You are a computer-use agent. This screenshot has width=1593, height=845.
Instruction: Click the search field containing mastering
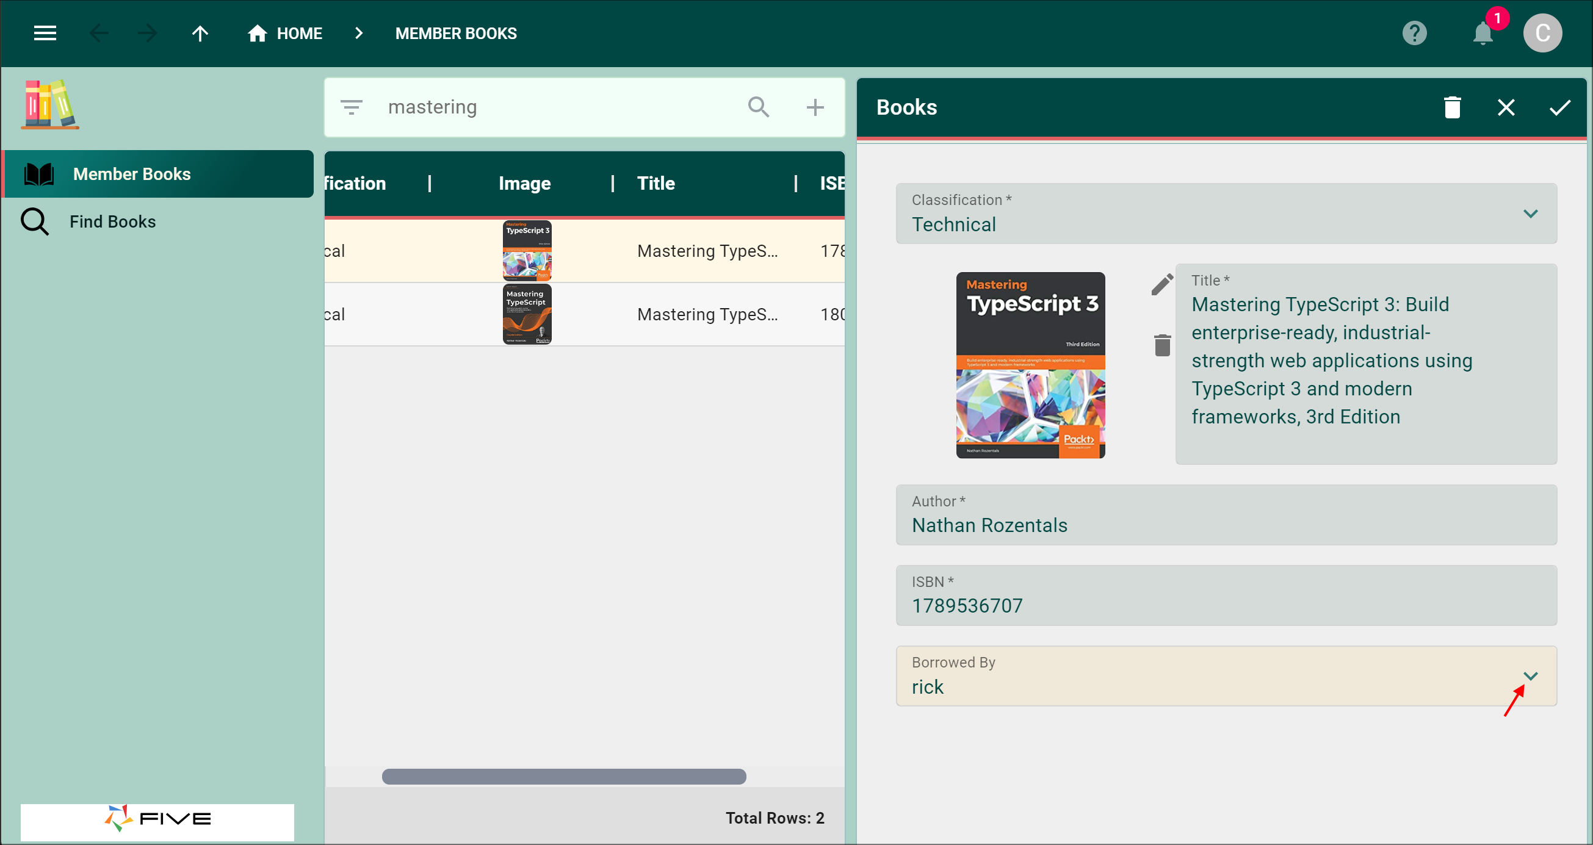557,107
